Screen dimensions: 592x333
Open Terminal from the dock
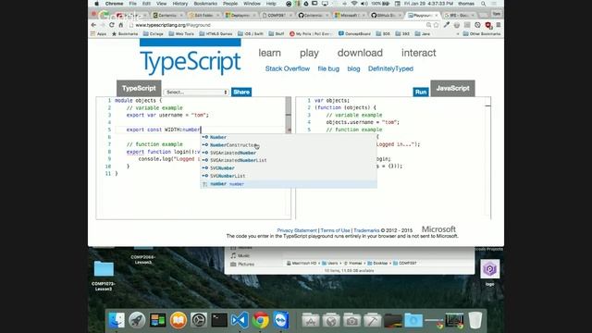[x=219, y=320]
